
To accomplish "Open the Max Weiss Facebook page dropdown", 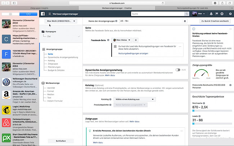I will tap(122, 40).
